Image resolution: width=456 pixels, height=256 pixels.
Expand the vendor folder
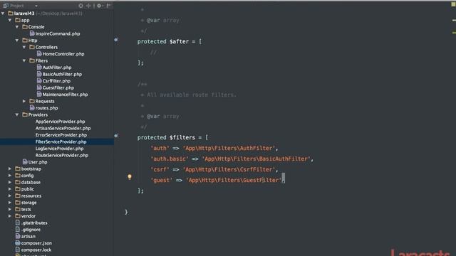tap(10, 216)
